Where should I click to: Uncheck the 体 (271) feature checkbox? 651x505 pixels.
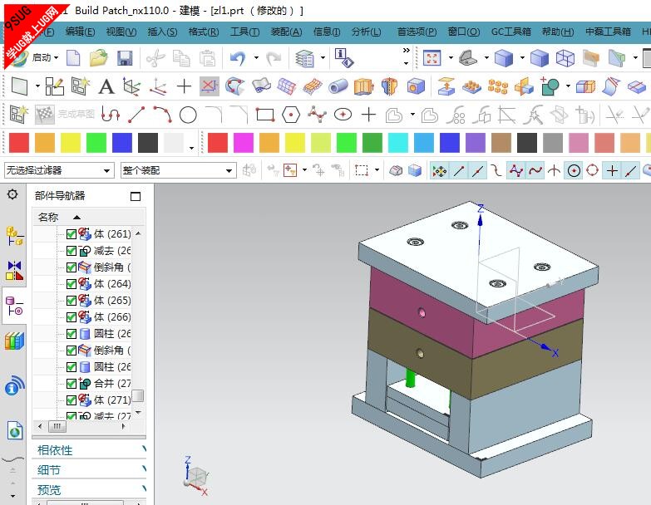[x=71, y=400]
